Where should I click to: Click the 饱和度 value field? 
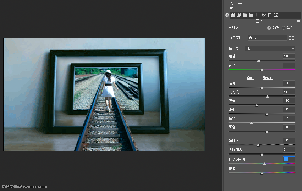tap(289, 168)
